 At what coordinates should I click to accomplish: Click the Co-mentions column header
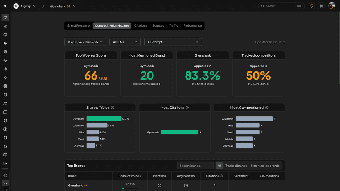pyautogui.click(x=269, y=176)
